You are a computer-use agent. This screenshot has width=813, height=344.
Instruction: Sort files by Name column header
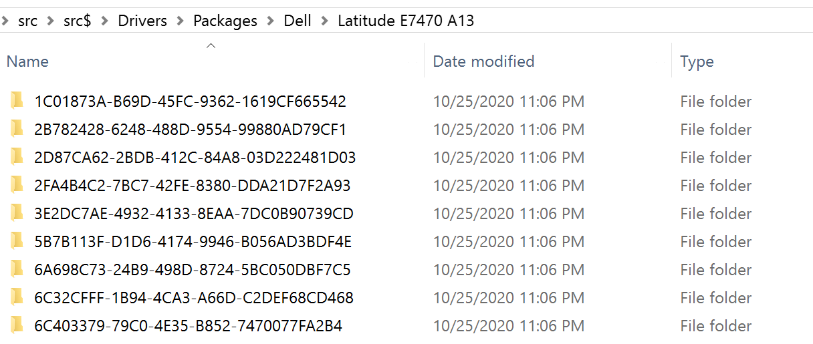[27, 61]
